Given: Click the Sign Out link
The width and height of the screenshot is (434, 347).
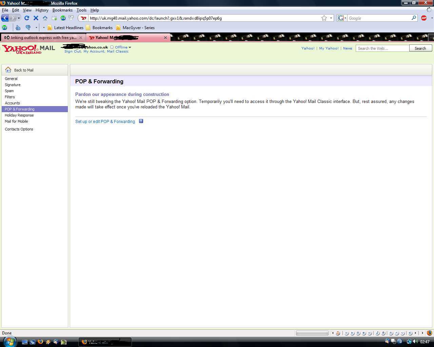Looking at the screenshot, I should (73, 52).
